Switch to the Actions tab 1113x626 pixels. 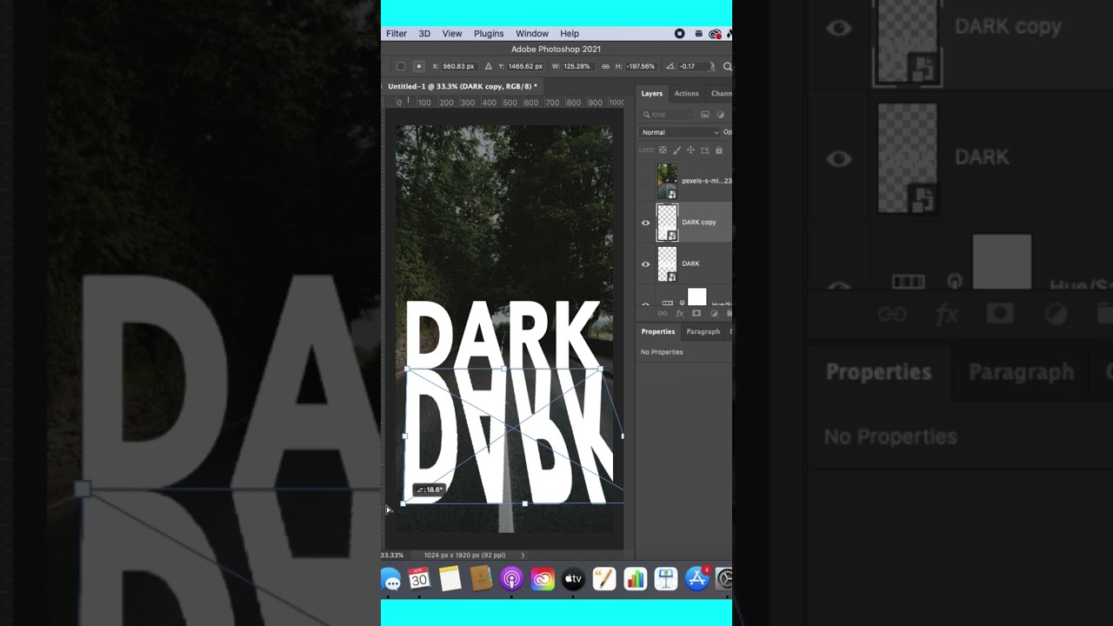point(687,93)
